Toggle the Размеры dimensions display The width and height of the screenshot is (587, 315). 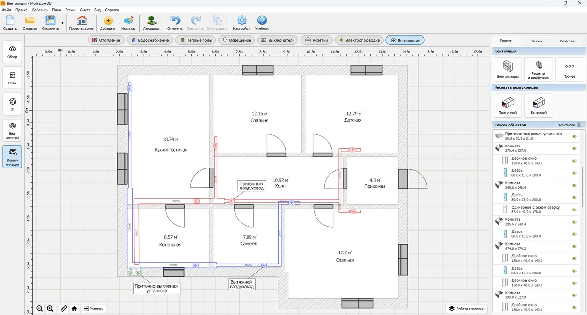click(93, 308)
